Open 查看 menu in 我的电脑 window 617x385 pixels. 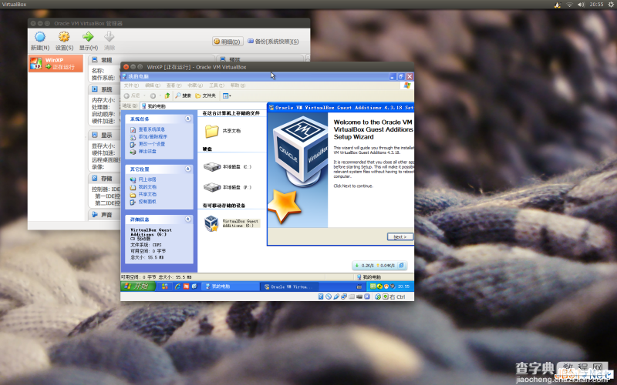pyautogui.click(x=174, y=85)
